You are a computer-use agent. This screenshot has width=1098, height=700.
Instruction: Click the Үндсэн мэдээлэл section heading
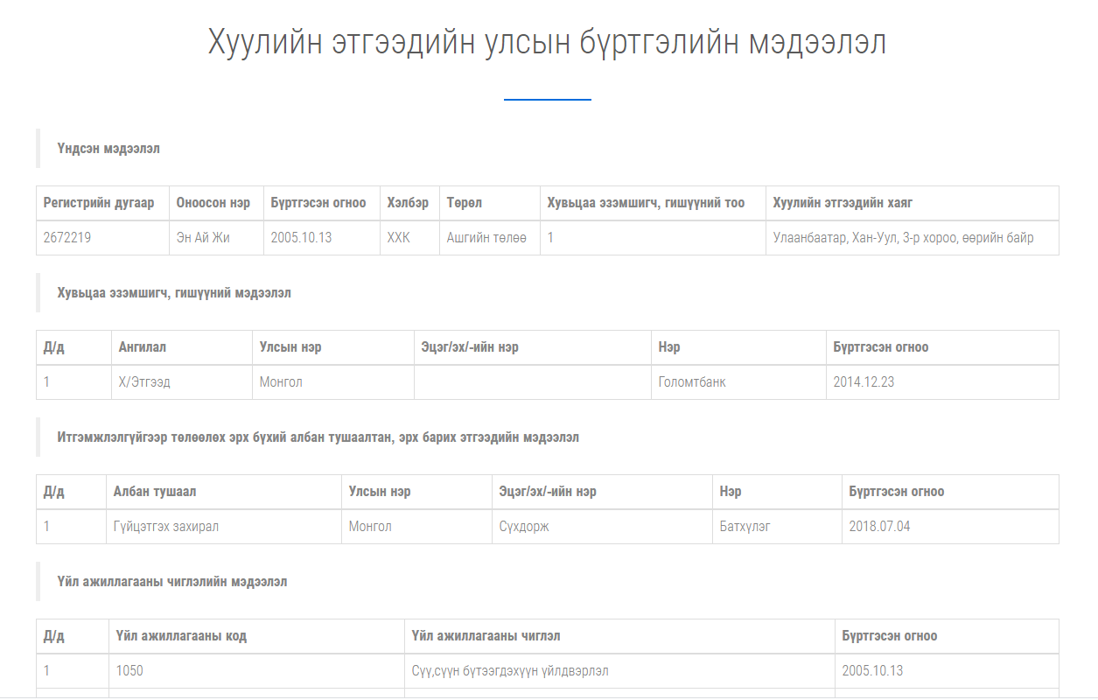(108, 149)
